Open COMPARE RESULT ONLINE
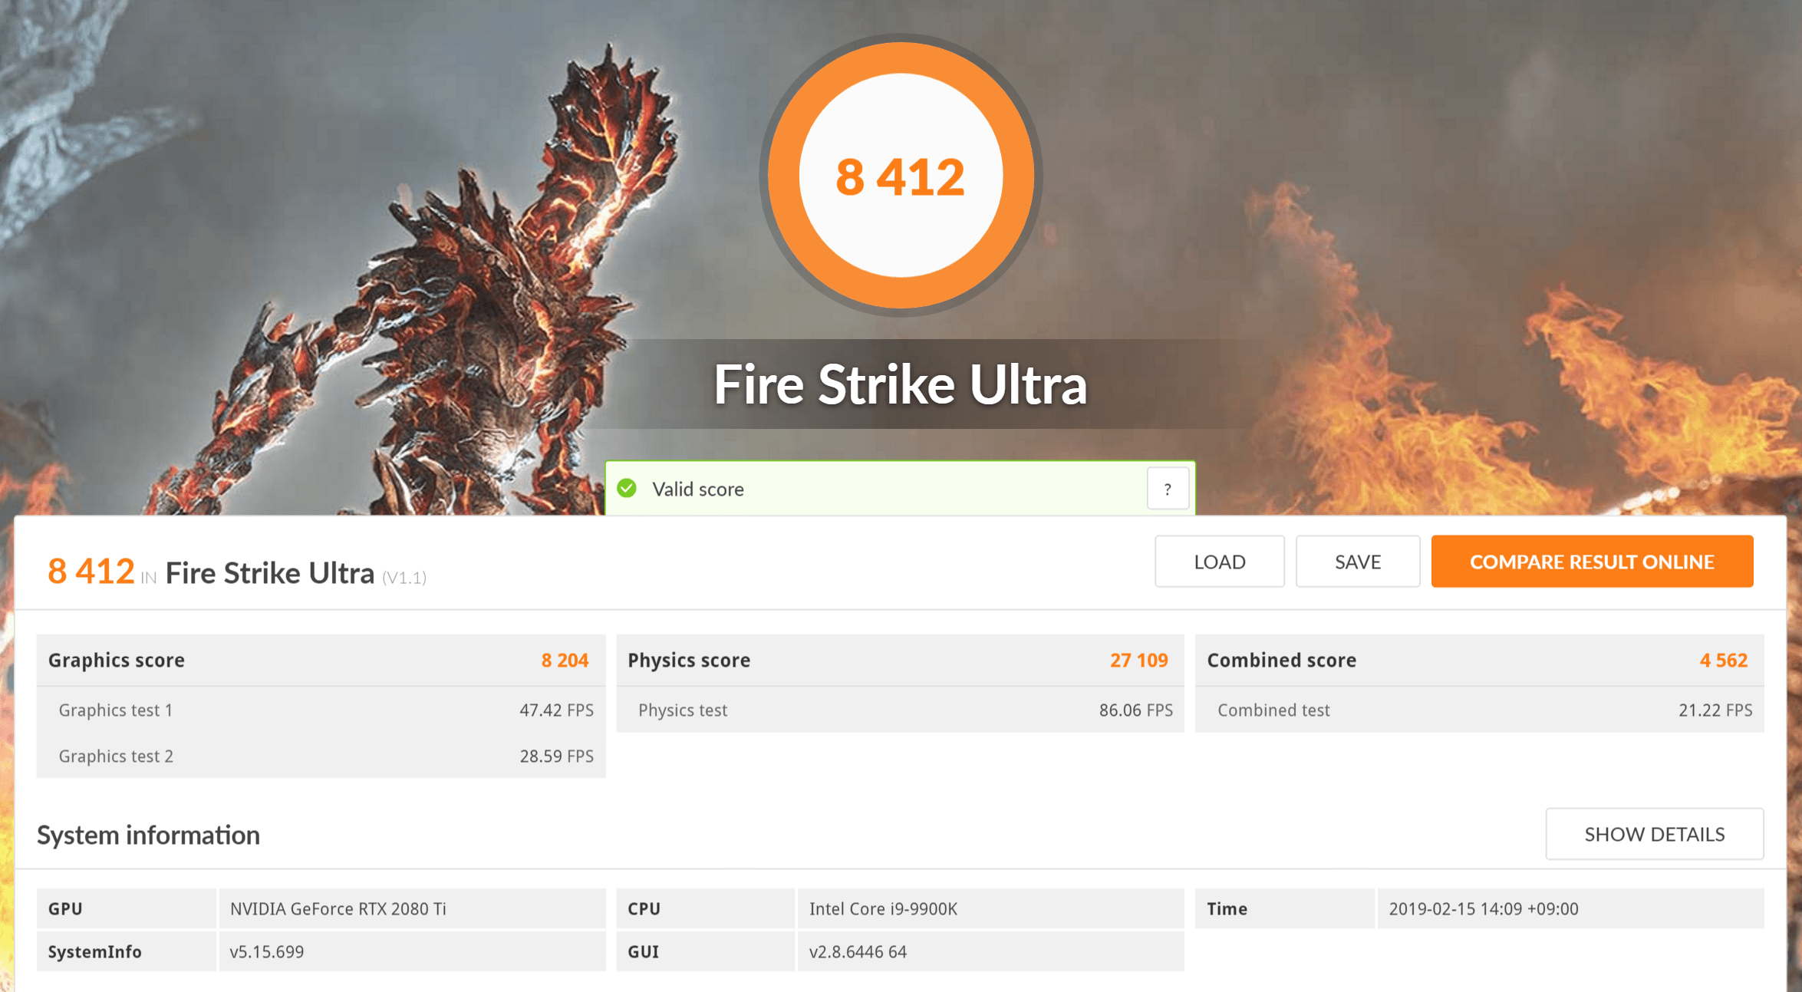The height and width of the screenshot is (992, 1802). pos(1592,562)
